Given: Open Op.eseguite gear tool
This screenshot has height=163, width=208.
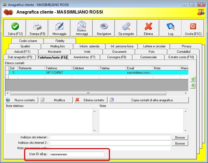Looking at the screenshot, I should point(126,28).
